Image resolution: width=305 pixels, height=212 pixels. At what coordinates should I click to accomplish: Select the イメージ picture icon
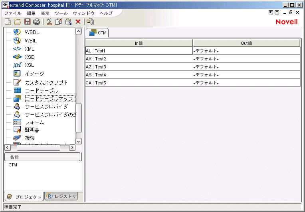(17, 74)
